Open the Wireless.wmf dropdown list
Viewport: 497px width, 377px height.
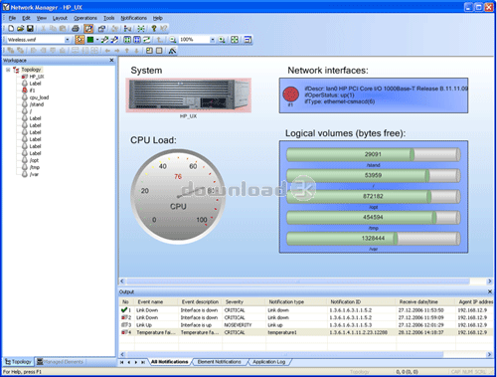point(68,40)
